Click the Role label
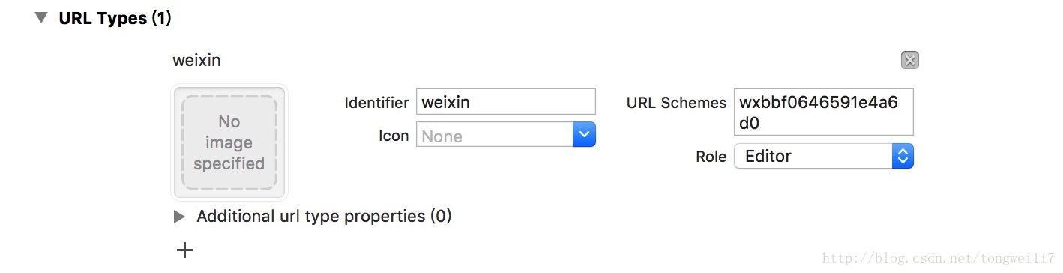 (711, 157)
